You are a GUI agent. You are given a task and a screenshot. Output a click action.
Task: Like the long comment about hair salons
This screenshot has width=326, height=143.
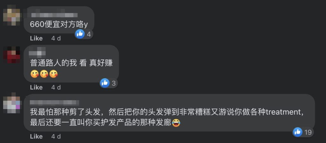(x=36, y=136)
